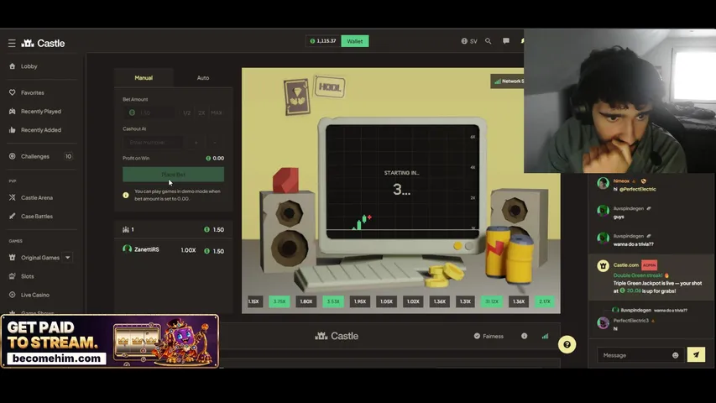Image resolution: width=716 pixels, height=403 pixels.
Task: Open the hamburger sidebar menu
Action: click(x=12, y=43)
